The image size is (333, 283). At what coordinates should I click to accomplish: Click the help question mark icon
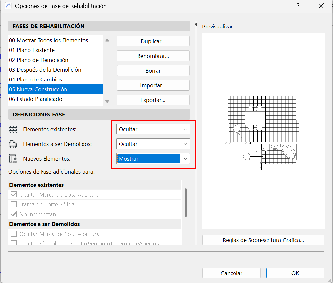pyautogui.click(x=298, y=6)
